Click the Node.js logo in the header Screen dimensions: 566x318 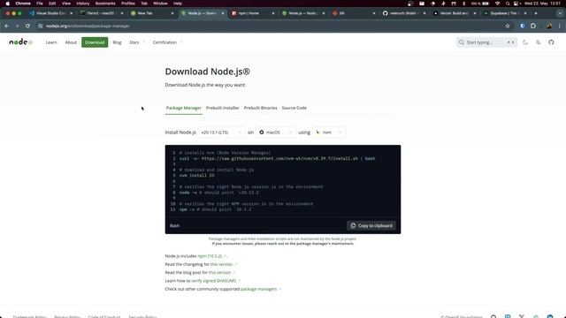click(20, 42)
